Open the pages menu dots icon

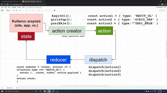2,88
